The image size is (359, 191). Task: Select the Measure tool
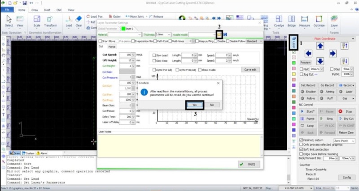305,20
